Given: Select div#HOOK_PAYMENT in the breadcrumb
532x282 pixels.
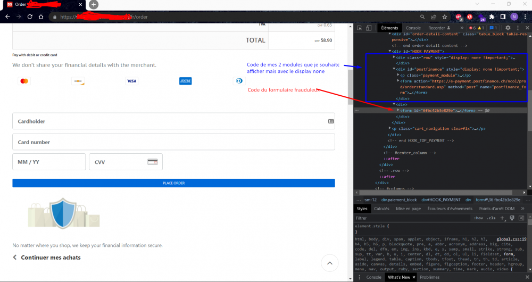Looking at the screenshot, I should [x=441, y=200].
